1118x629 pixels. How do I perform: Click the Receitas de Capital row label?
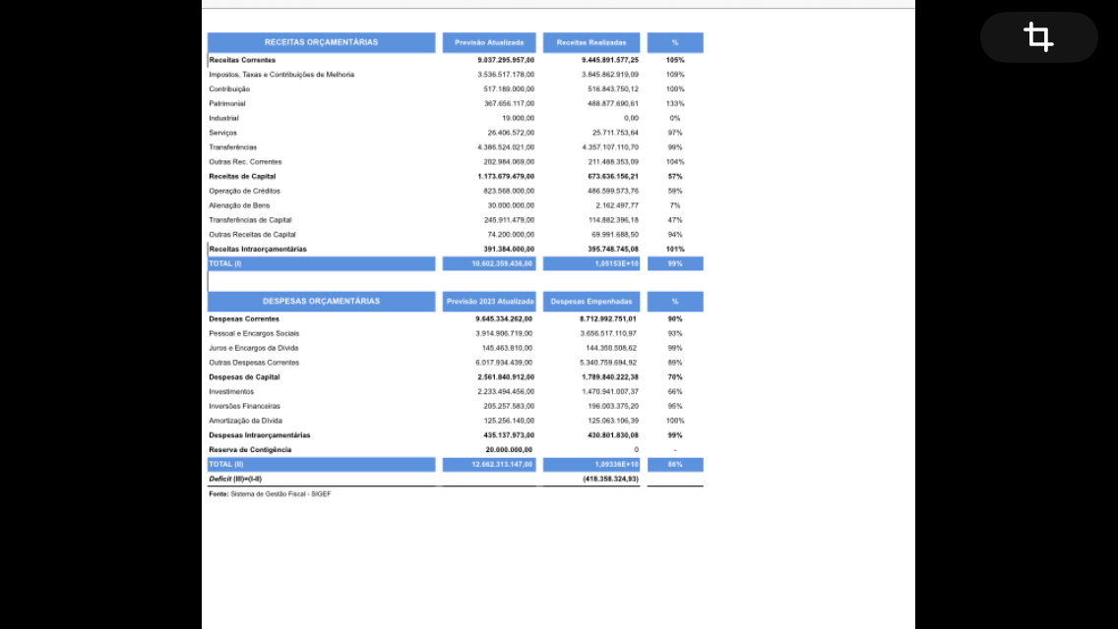[242, 176]
